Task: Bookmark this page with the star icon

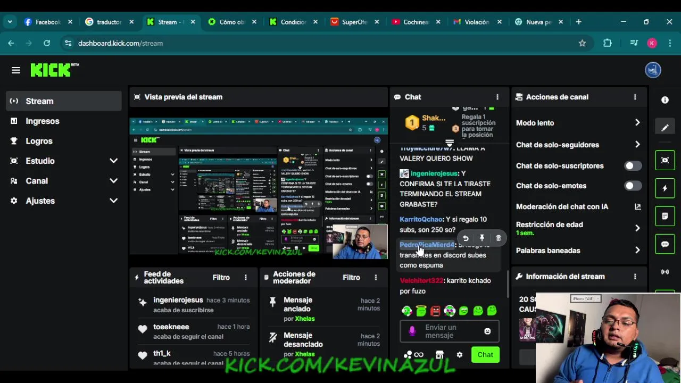Action: point(582,43)
